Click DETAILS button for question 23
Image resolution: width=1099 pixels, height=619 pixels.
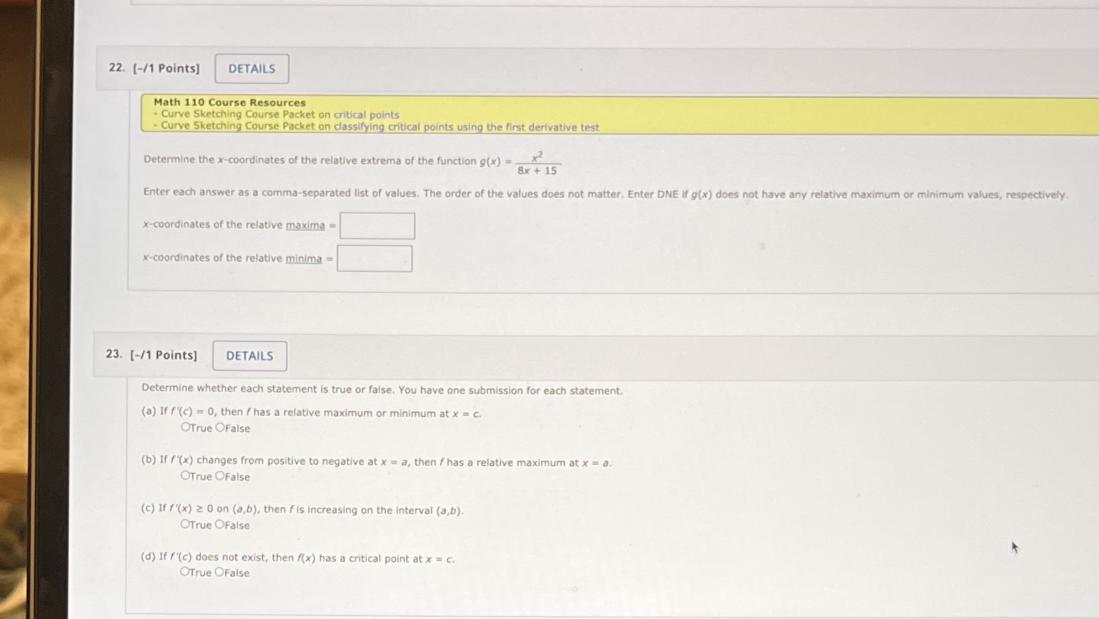pyautogui.click(x=249, y=355)
